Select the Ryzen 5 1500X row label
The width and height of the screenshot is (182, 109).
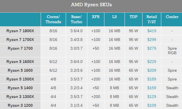tap(20, 79)
